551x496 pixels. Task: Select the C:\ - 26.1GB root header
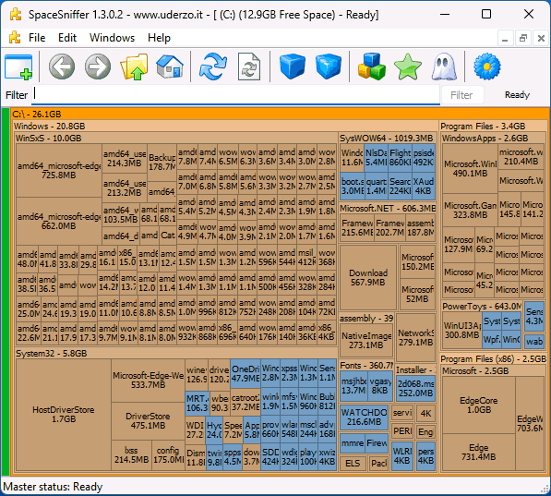click(280, 114)
